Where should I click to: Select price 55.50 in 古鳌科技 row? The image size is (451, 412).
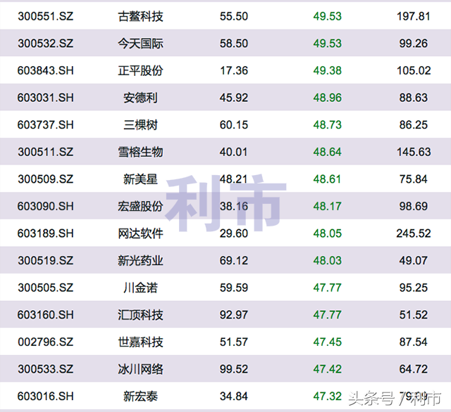click(x=233, y=16)
